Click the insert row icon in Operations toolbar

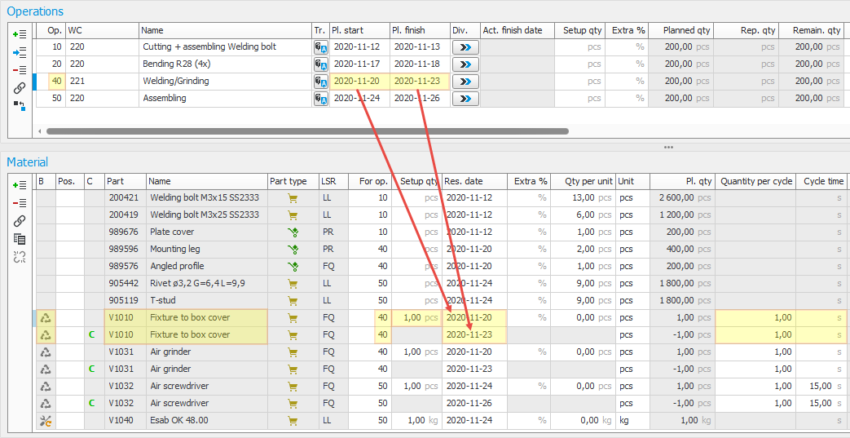click(20, 52)
